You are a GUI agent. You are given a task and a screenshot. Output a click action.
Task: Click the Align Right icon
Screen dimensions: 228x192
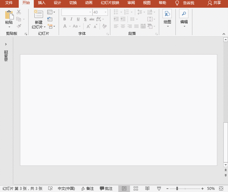130,26
